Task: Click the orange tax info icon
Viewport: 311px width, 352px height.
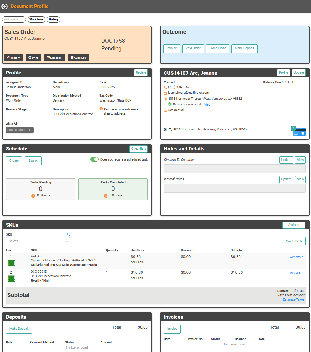Action: pyautogui.click(x=101, y=109)
